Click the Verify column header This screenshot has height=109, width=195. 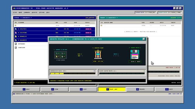pos(173,22)
